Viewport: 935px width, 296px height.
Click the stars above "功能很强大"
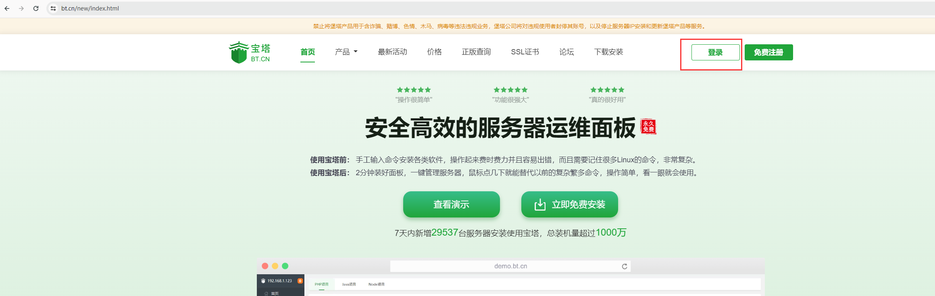pyautogui.click(x=510, y=90)
